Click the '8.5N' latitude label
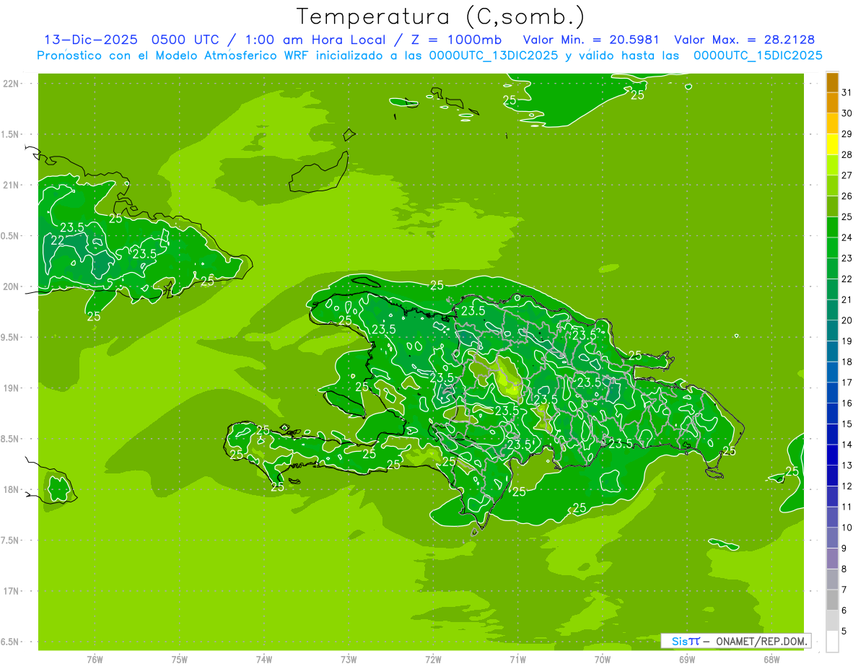This screenshot has height=669, width=866. pos(12,439)
